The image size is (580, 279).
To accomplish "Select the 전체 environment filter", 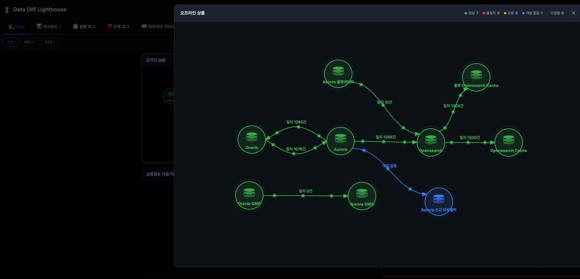I will [10, 42].
